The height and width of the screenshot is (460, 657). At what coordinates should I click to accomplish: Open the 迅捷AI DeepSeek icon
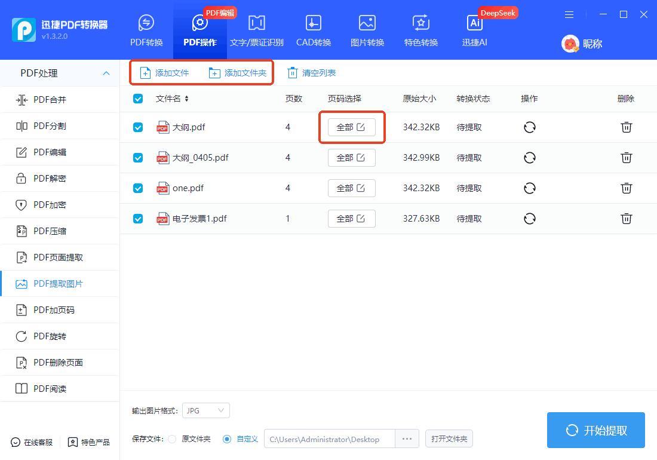point(475,23)
